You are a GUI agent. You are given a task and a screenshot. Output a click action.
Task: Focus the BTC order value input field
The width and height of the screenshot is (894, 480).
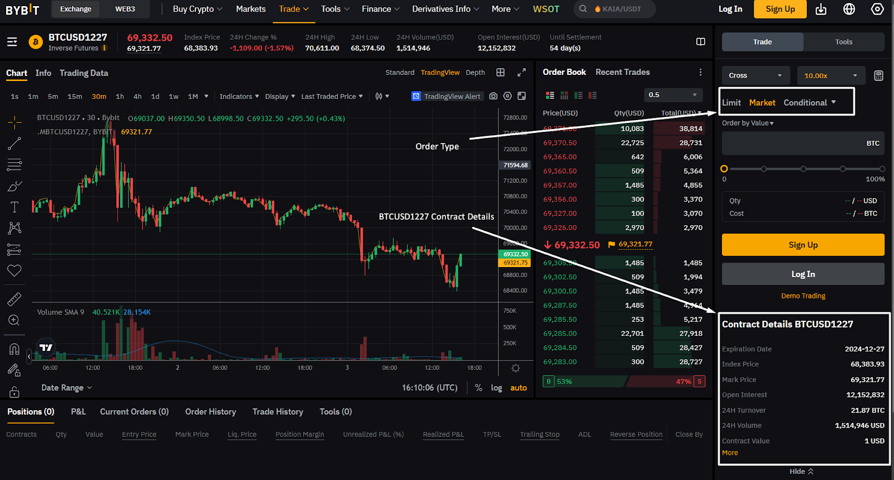803,144
